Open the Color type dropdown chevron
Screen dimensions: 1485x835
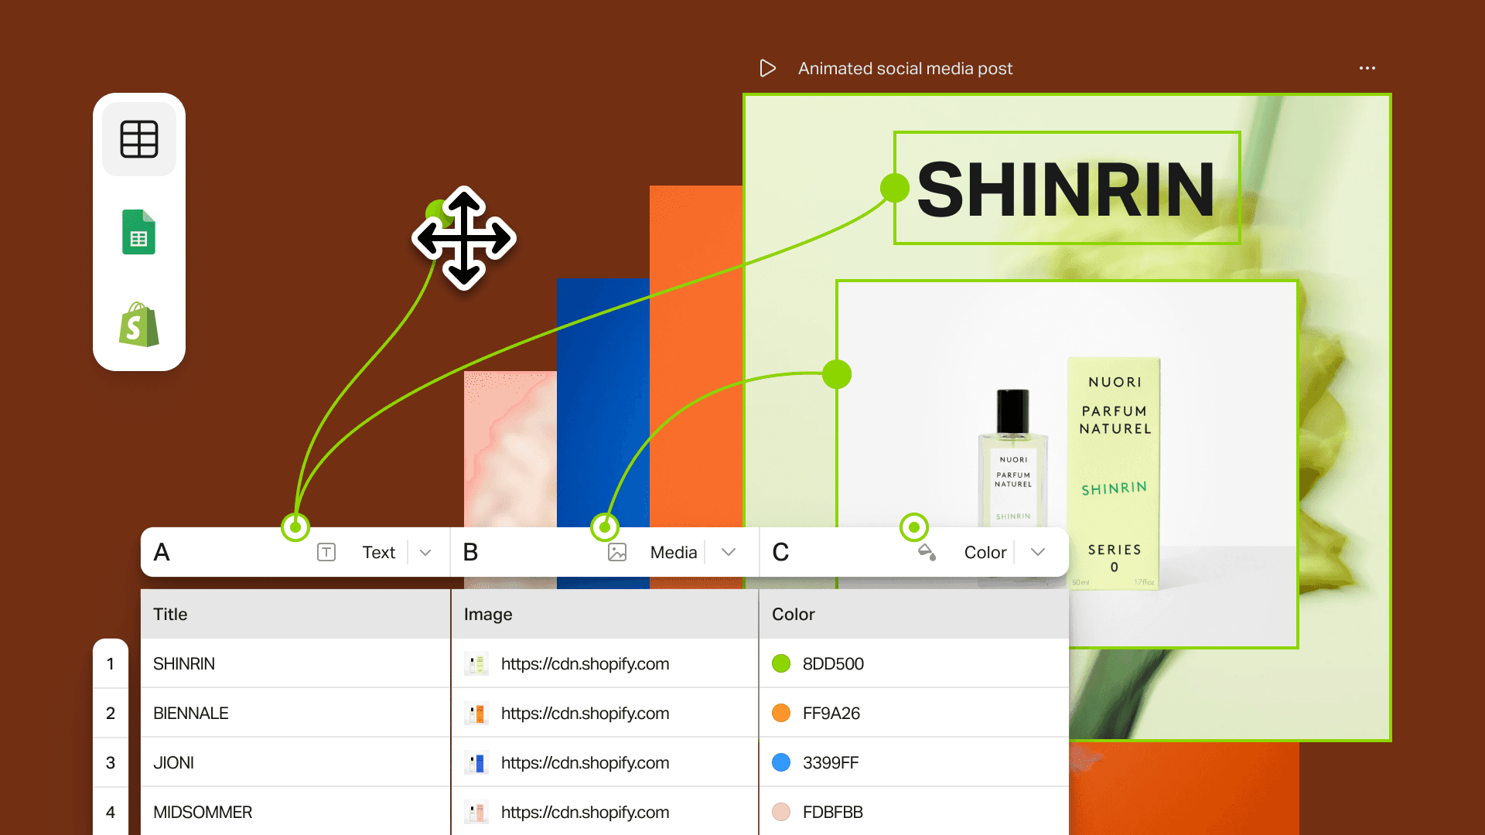click(x=1038, y=552)
